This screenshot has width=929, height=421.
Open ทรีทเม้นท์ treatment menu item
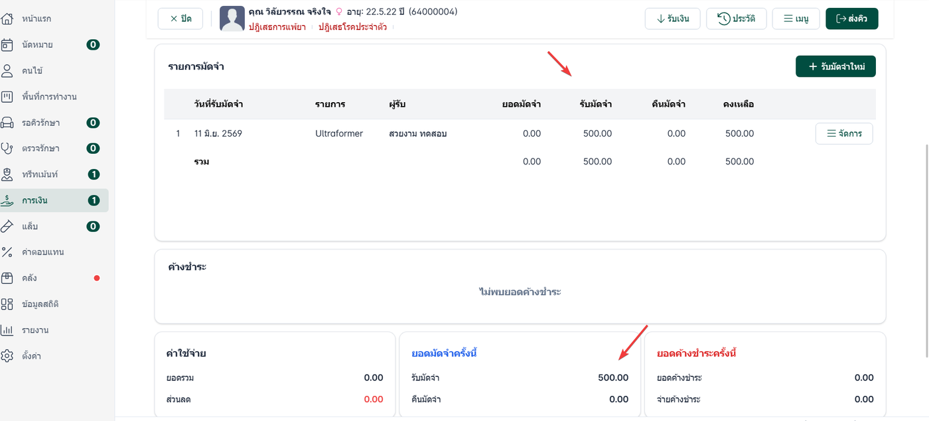(54, 174)
